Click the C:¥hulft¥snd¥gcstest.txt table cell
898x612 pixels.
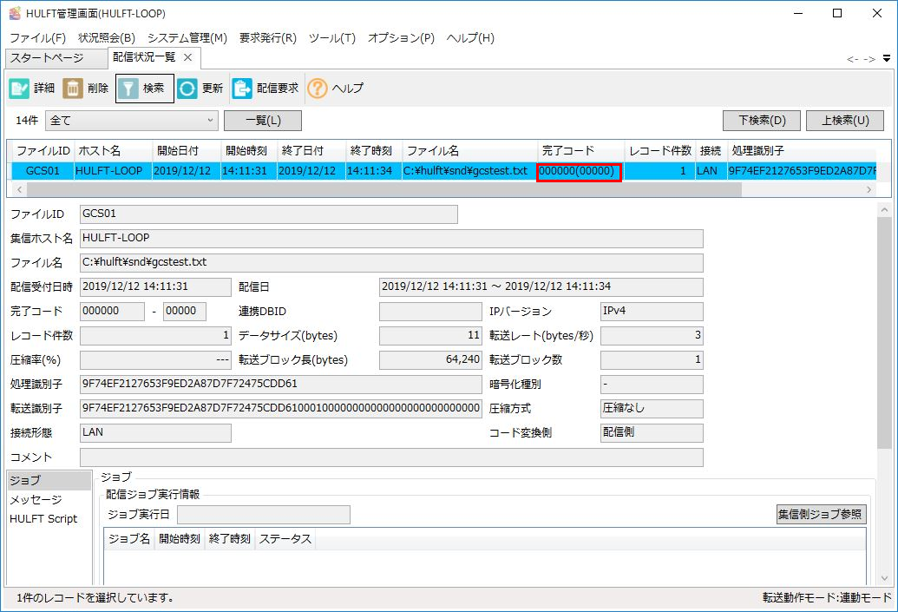click(x=469, y=171)
